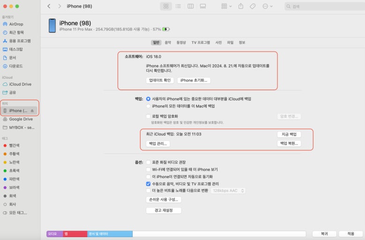Open iCloud Drive in the sidebar
The image size is (365, 240).
tap(20, 84)
